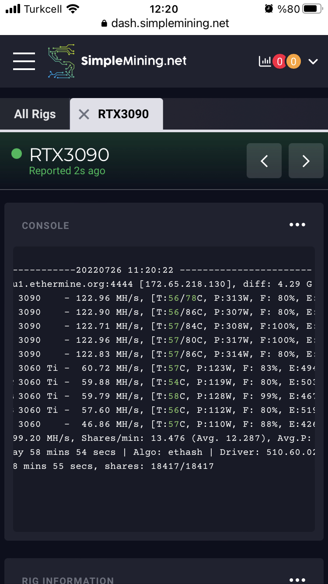Tap the Wi-Fi icon in status bar

point(73,9)
